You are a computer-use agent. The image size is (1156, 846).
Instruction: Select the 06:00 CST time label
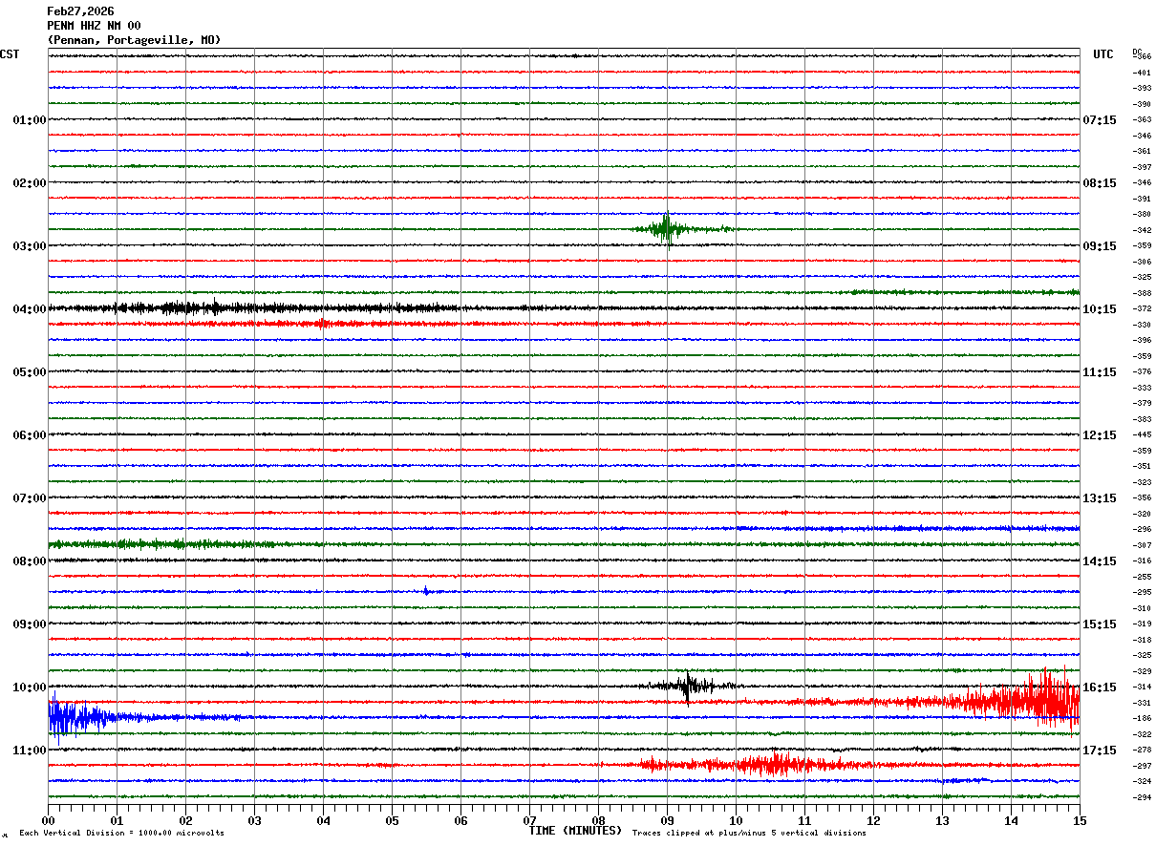pyautogui.click(x=29, y=435)
